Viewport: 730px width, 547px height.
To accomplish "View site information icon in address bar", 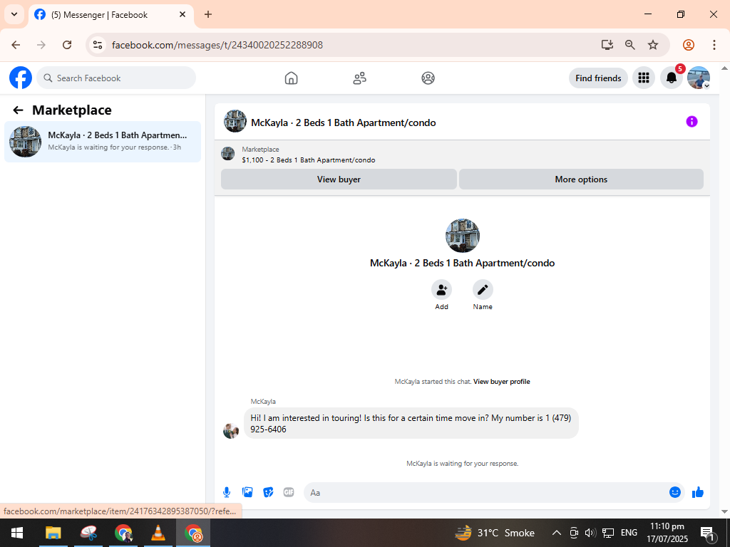I will click(97, 45).
